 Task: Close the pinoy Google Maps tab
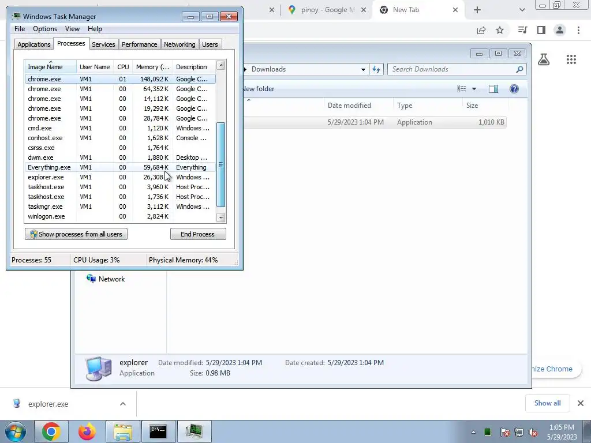tap(364, 10)
